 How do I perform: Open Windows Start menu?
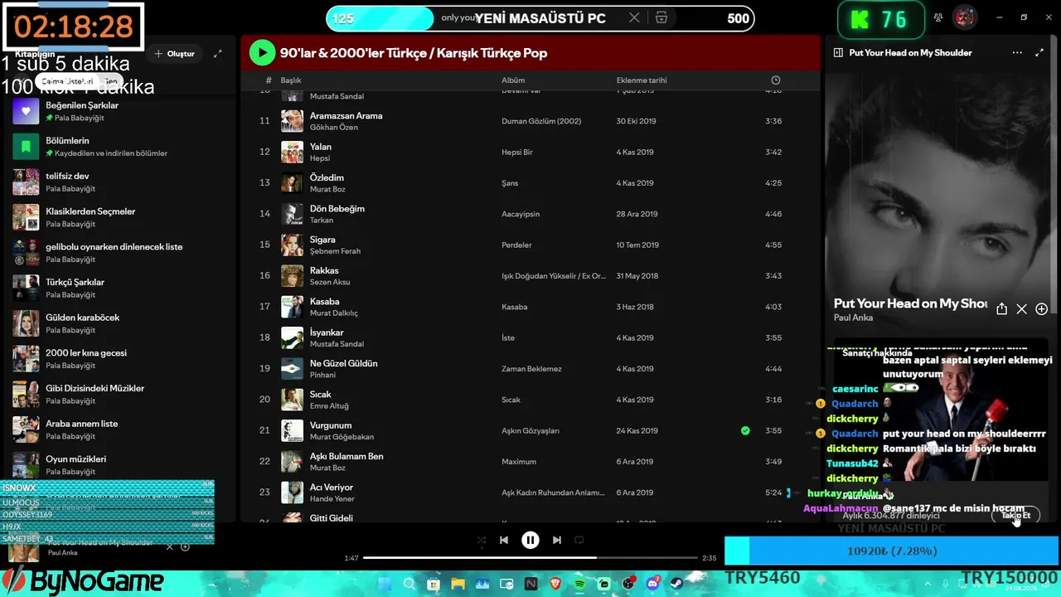pos(384,585)
